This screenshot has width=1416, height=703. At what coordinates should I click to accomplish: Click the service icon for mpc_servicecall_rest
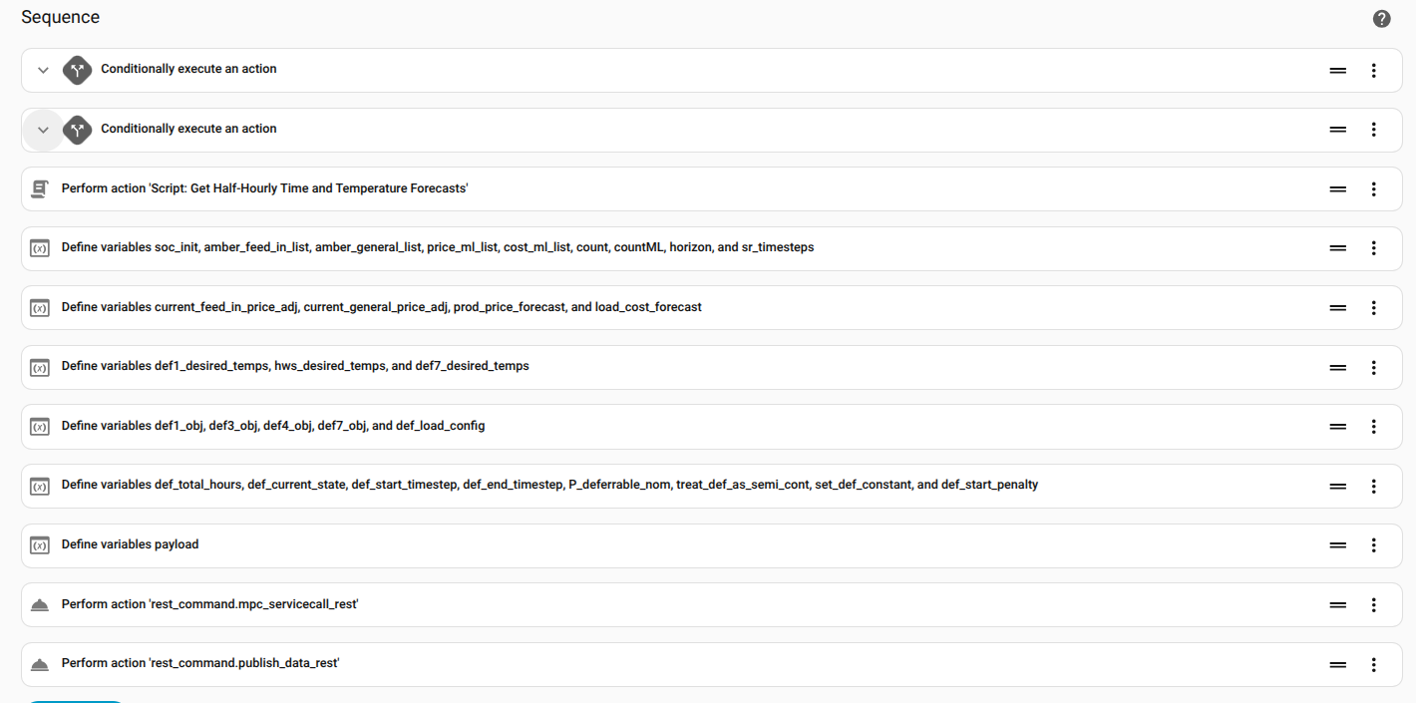click(40, 605)
